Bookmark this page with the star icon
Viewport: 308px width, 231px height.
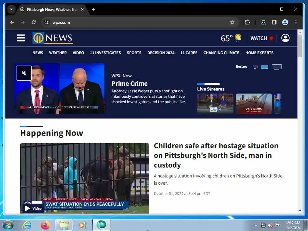tap(232, 22)
